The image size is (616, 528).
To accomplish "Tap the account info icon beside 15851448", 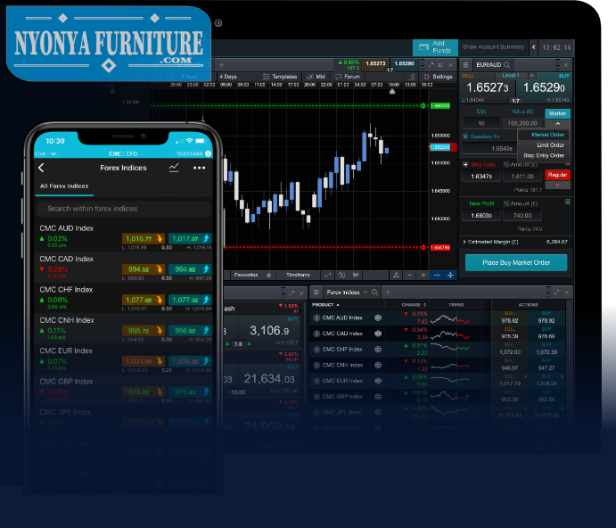I will click(208, 153).
